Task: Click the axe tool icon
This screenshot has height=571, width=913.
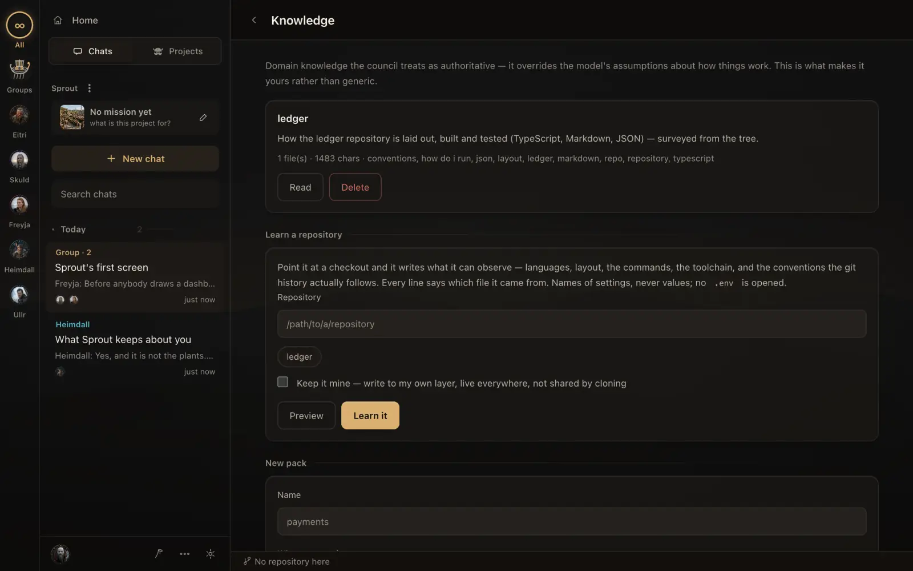Action: [x=159, y=553]
